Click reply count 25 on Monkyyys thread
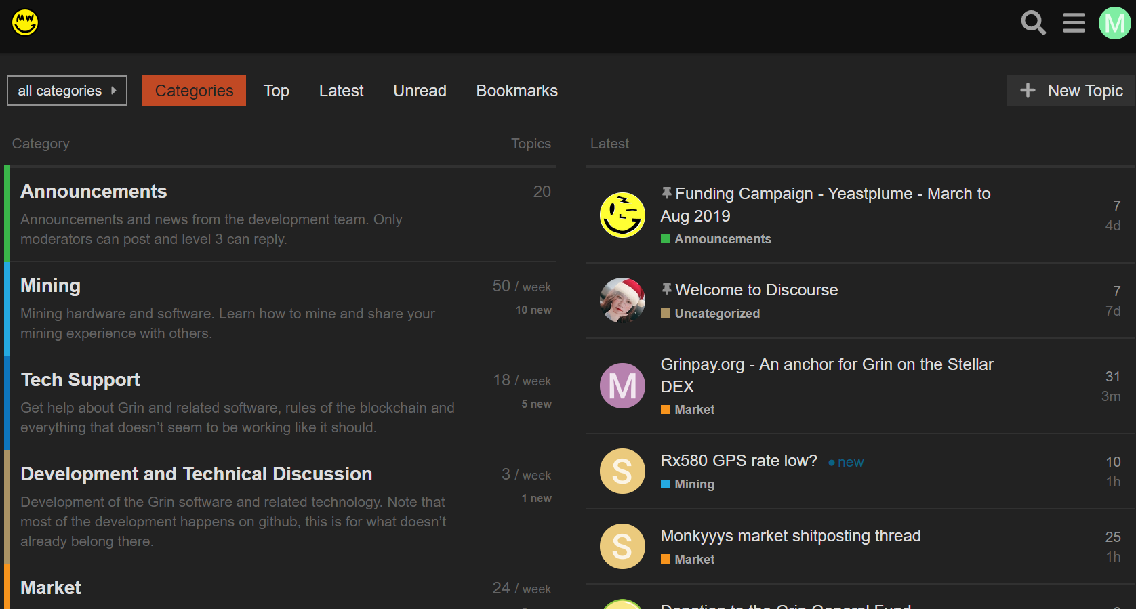This screenshot has height=609, width=1136. (x=1113, y=537)
